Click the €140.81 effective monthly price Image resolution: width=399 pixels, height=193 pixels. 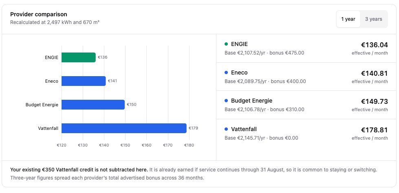point(374,73)
